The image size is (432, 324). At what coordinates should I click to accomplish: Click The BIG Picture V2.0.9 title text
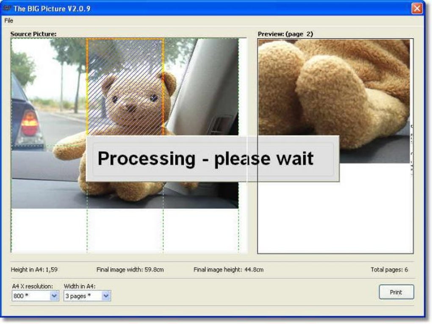click(52, 8)
